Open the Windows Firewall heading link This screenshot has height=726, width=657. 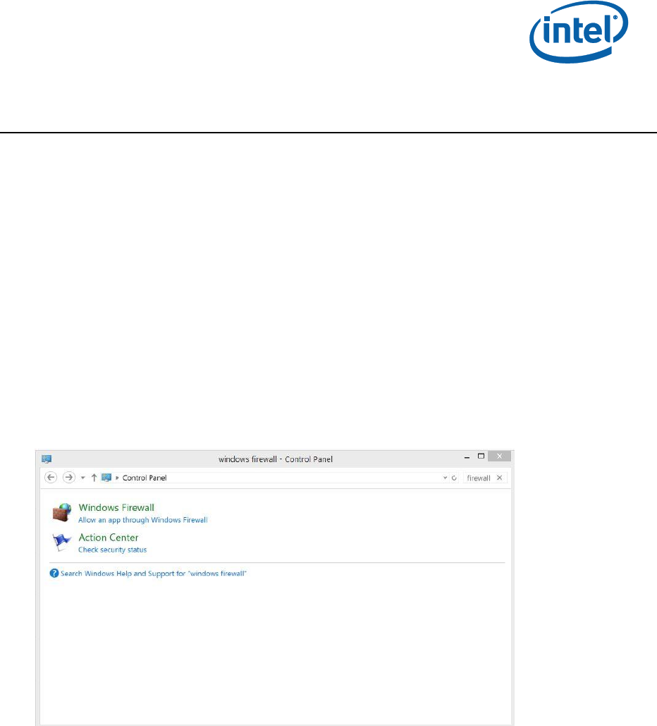pyautogui.click(x=116, y=507)
